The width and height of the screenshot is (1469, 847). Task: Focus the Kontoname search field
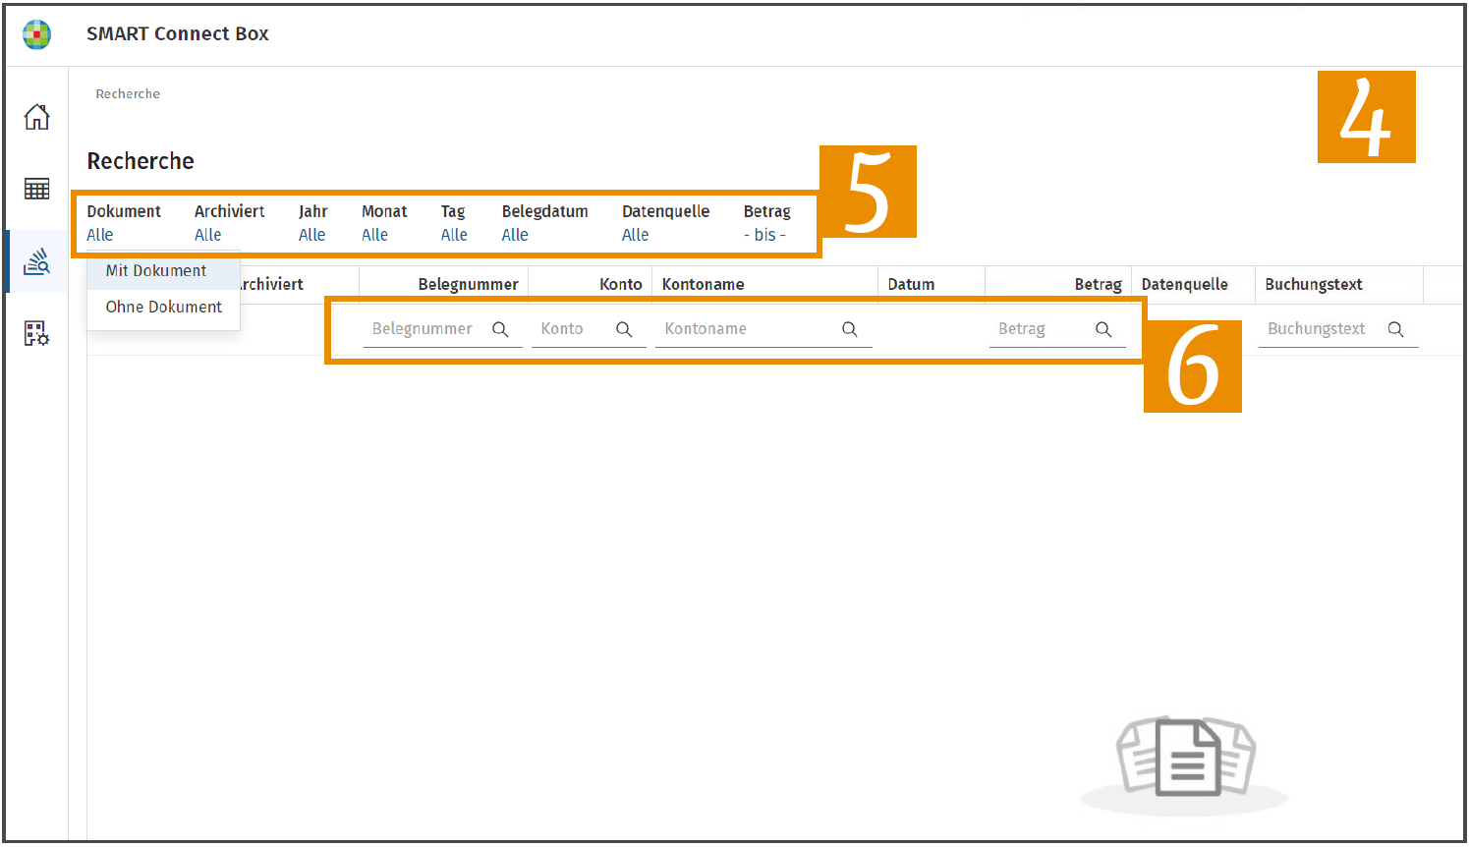(763, 329)
